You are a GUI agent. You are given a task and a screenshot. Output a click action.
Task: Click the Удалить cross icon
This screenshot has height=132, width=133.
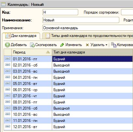coord(87,45)
